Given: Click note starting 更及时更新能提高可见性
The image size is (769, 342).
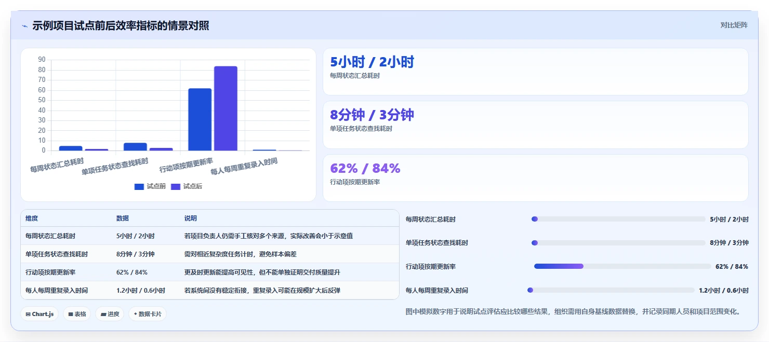Looking at the screenshot, I should [x=262, y=272].
